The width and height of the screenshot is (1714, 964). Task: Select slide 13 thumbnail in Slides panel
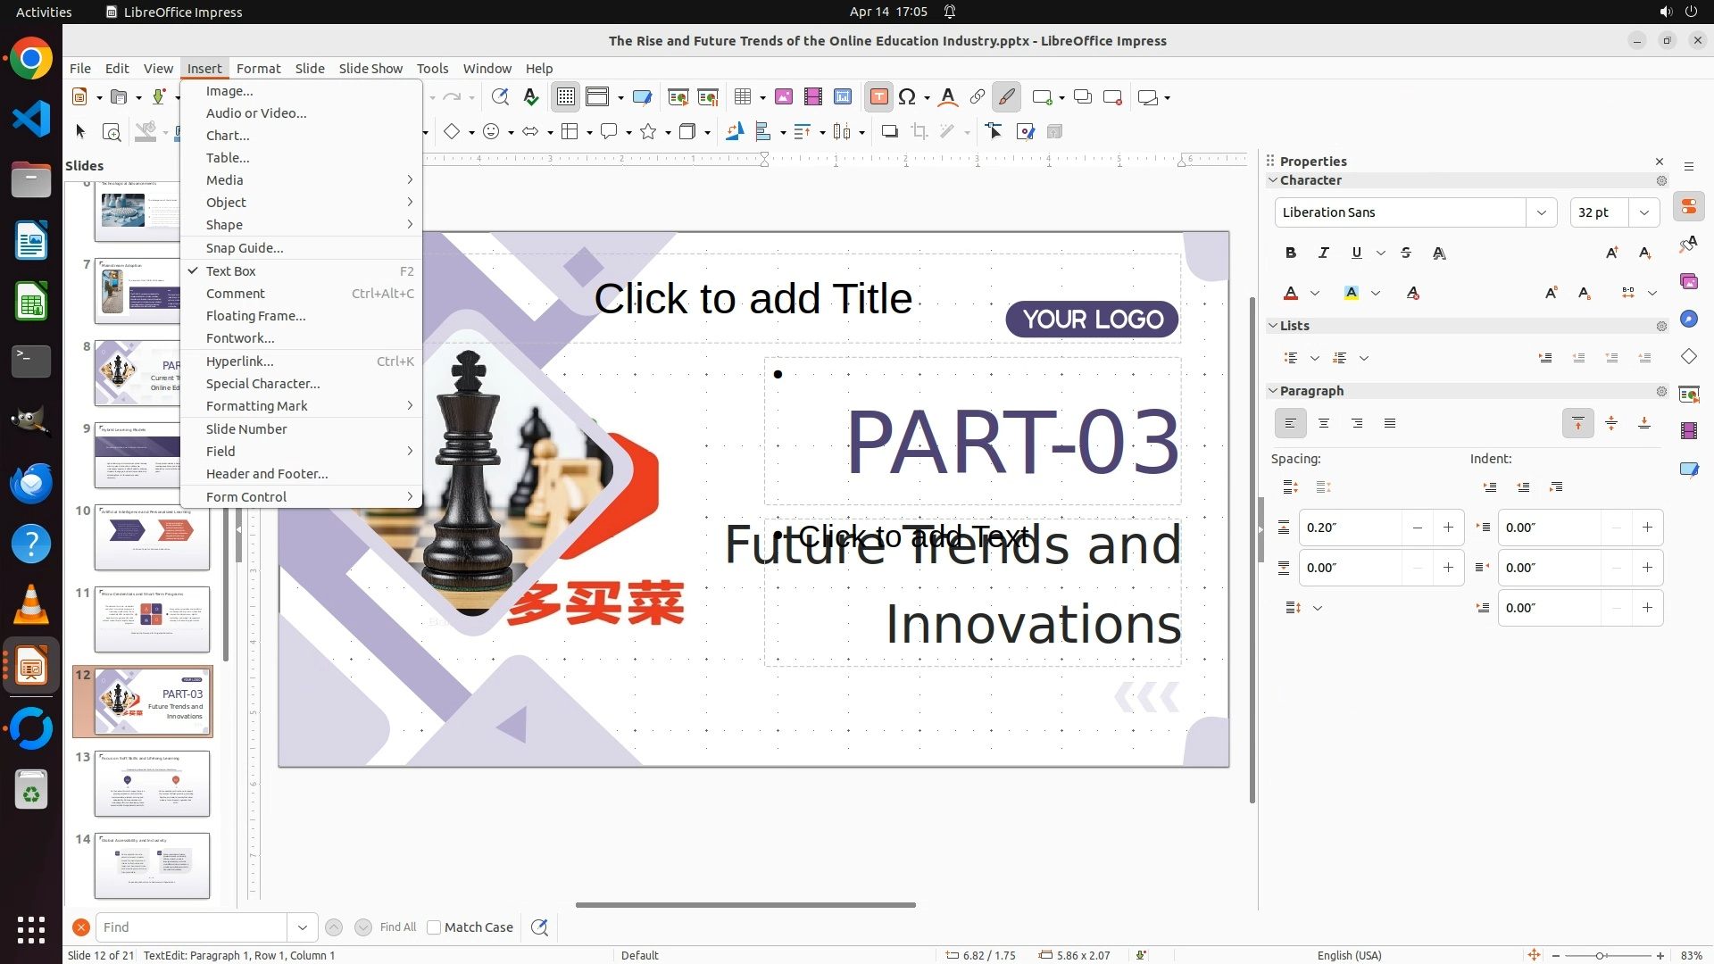(x=152, y=783)
